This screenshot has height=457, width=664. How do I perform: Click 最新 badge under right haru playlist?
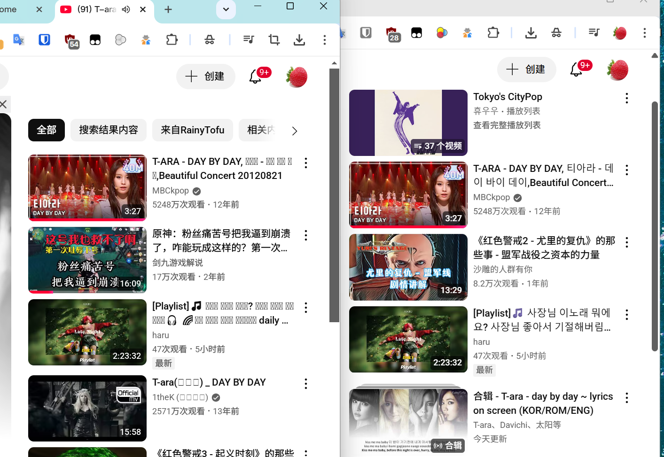[x=484, y=370]
